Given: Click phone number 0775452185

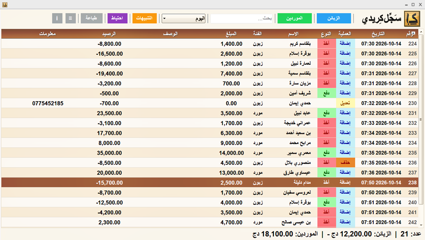Looking at the screenshot, I should tap(48, 104).
